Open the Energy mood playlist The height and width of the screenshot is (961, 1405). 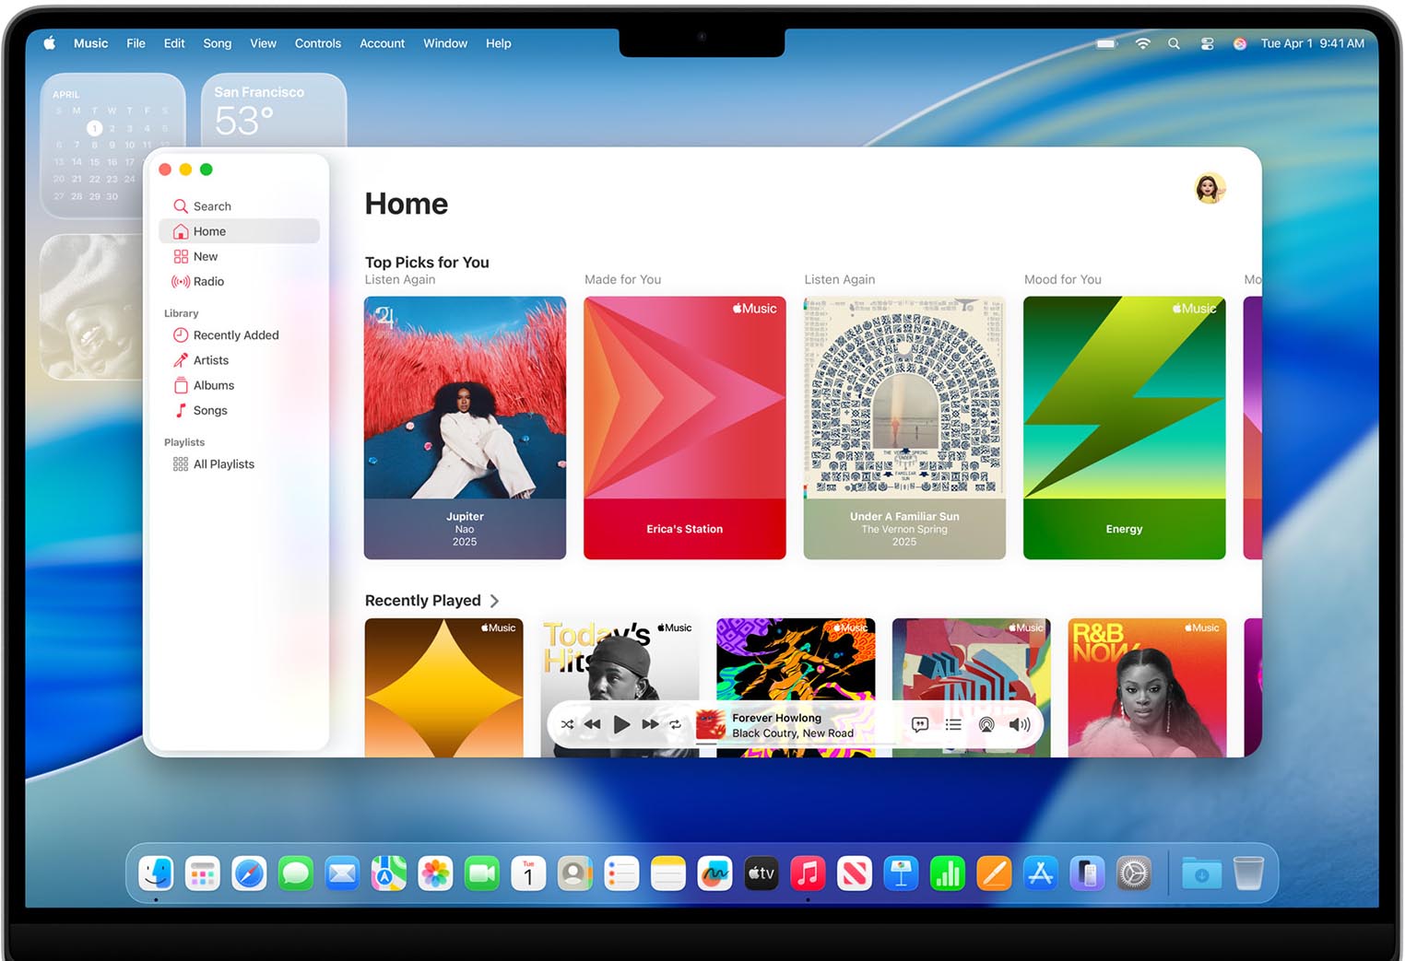1125,428
